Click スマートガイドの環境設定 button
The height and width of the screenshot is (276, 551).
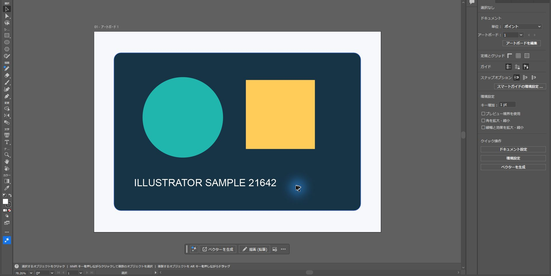tap(520, 86)
